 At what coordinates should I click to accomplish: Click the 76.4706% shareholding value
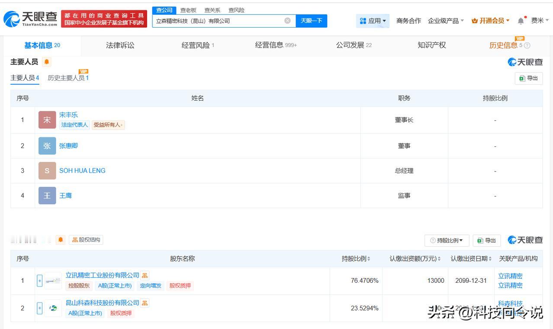[x=364, y=281]
